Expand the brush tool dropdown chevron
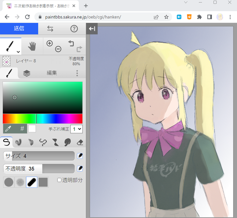 [x=18, y=52]
